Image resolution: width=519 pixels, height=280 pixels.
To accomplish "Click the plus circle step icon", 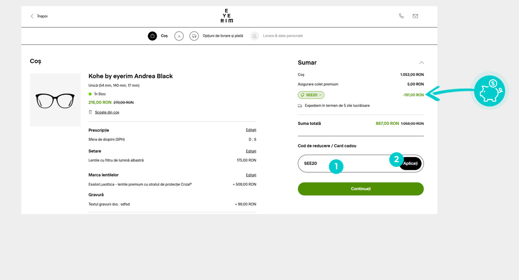I will click(x=179, y=36).
